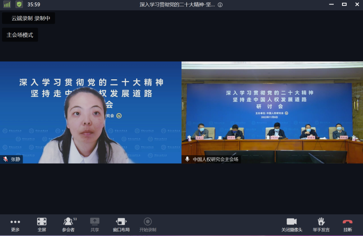Select the 中国人权研究会主会场 video tile

[x=272, y=112]
